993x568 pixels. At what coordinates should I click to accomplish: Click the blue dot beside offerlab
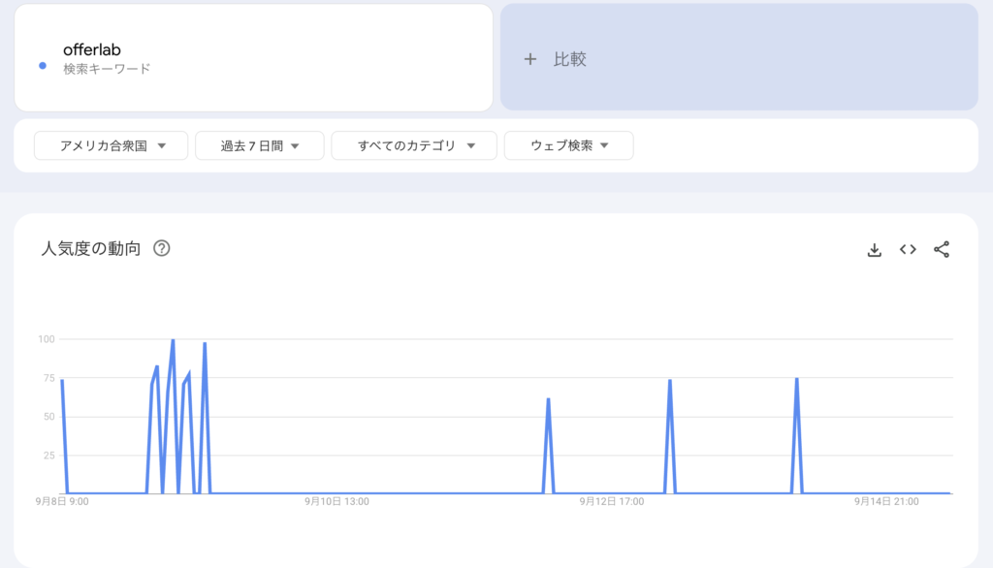tap(43, 66)
